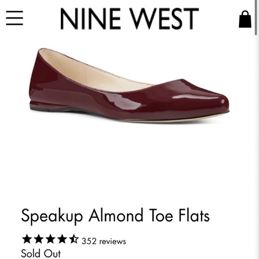Click the Sold Out status label
Viewport: 259px width, 259px height.
click(x=41, y=254)
